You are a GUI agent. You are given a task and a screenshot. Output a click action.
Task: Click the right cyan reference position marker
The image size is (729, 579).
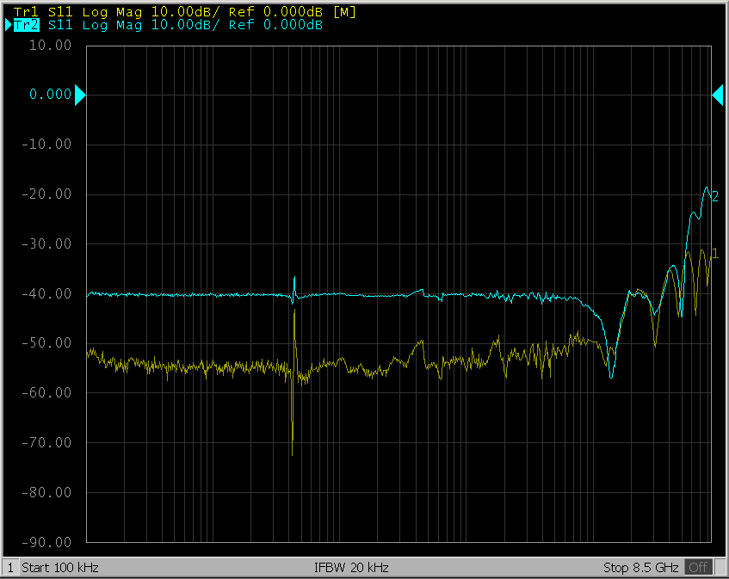tap(717, 95)
